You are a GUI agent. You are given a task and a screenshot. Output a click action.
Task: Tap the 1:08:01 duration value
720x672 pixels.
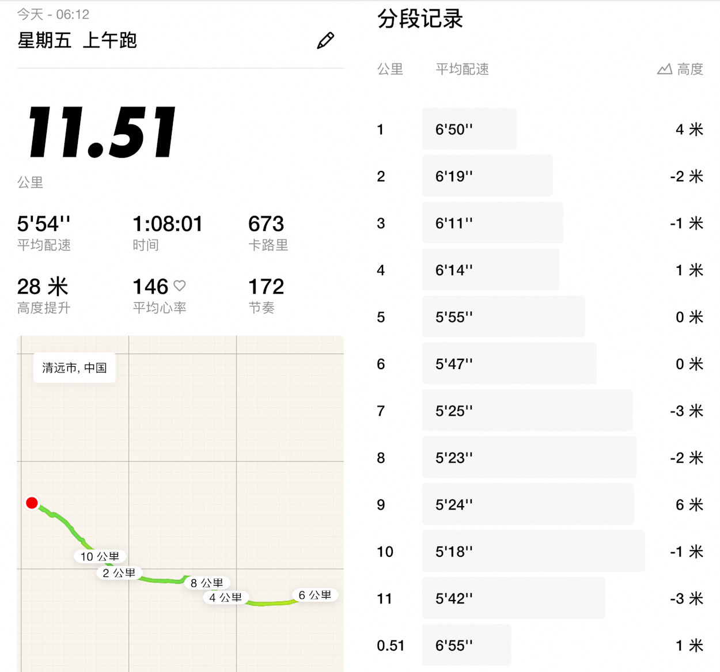pos(168,223)
